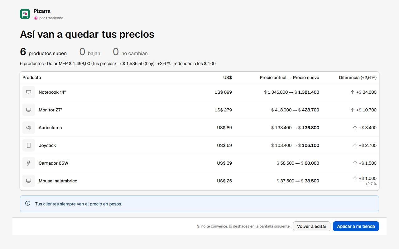This screenshot has width=399, height=249.
Task: Click the Cargador 65W lightning icon
Action: pyautogui.click(x=29, y=163)
